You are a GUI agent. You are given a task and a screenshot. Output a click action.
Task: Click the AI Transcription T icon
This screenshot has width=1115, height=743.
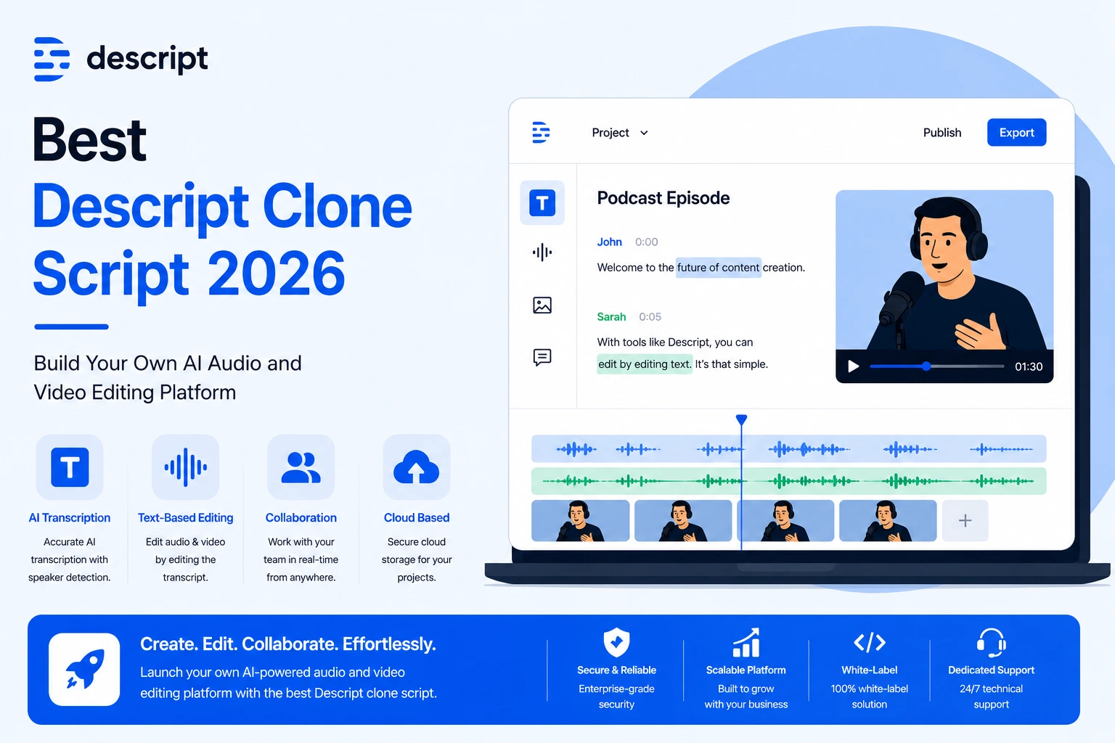[x=70, y=467]
